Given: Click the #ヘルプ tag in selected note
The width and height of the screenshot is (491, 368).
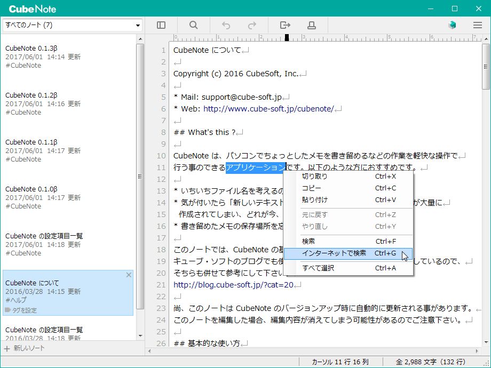Looking at the screenshot, I should [15, 300].
